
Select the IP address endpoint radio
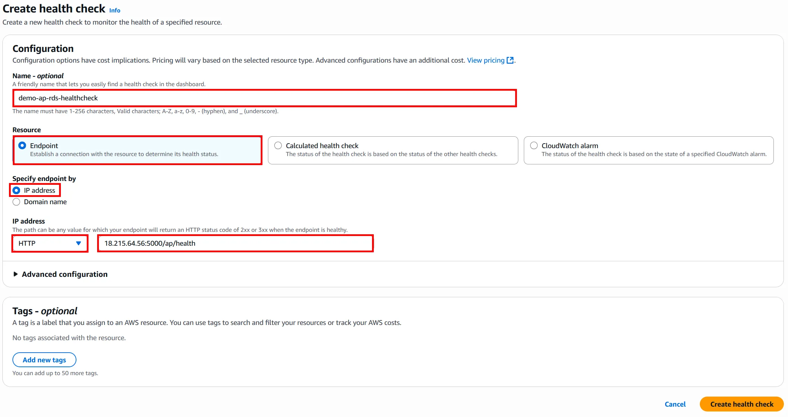(x=16, y=190)
